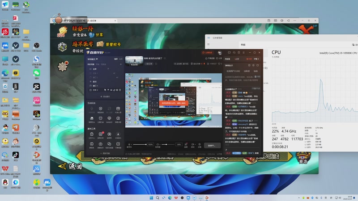Open settings gear in streaming control bar
Viewport: 358px width, 201px height.
[200, 145]
